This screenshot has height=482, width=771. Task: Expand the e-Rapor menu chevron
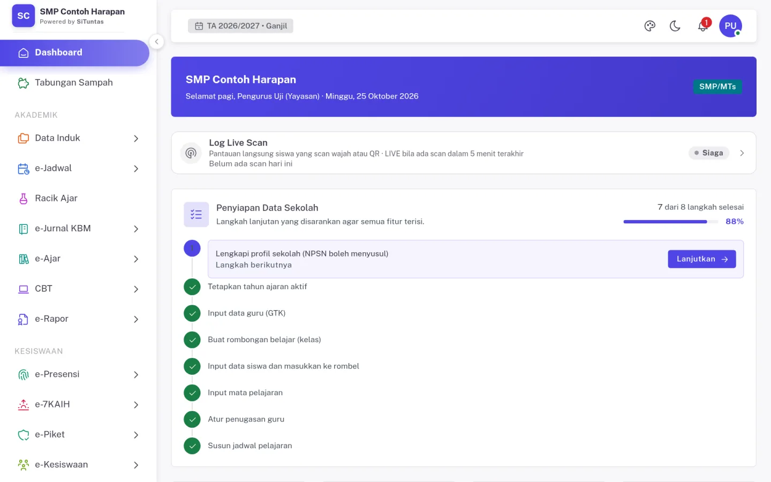point(136,319)
